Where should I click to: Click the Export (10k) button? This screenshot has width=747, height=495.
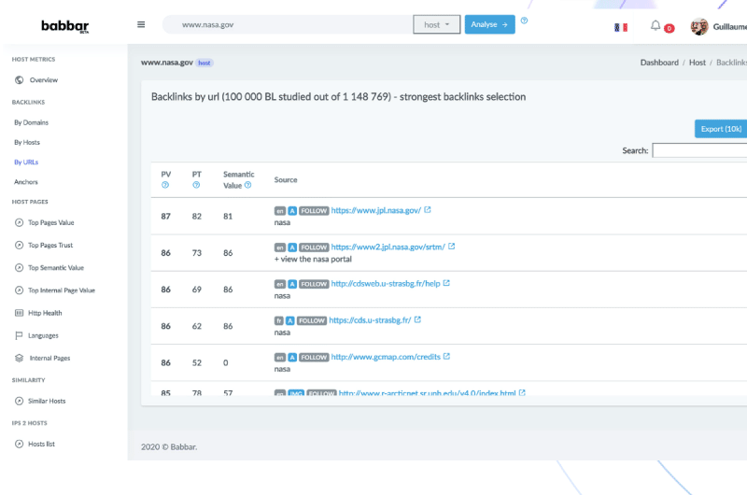(x=721, y=129)
